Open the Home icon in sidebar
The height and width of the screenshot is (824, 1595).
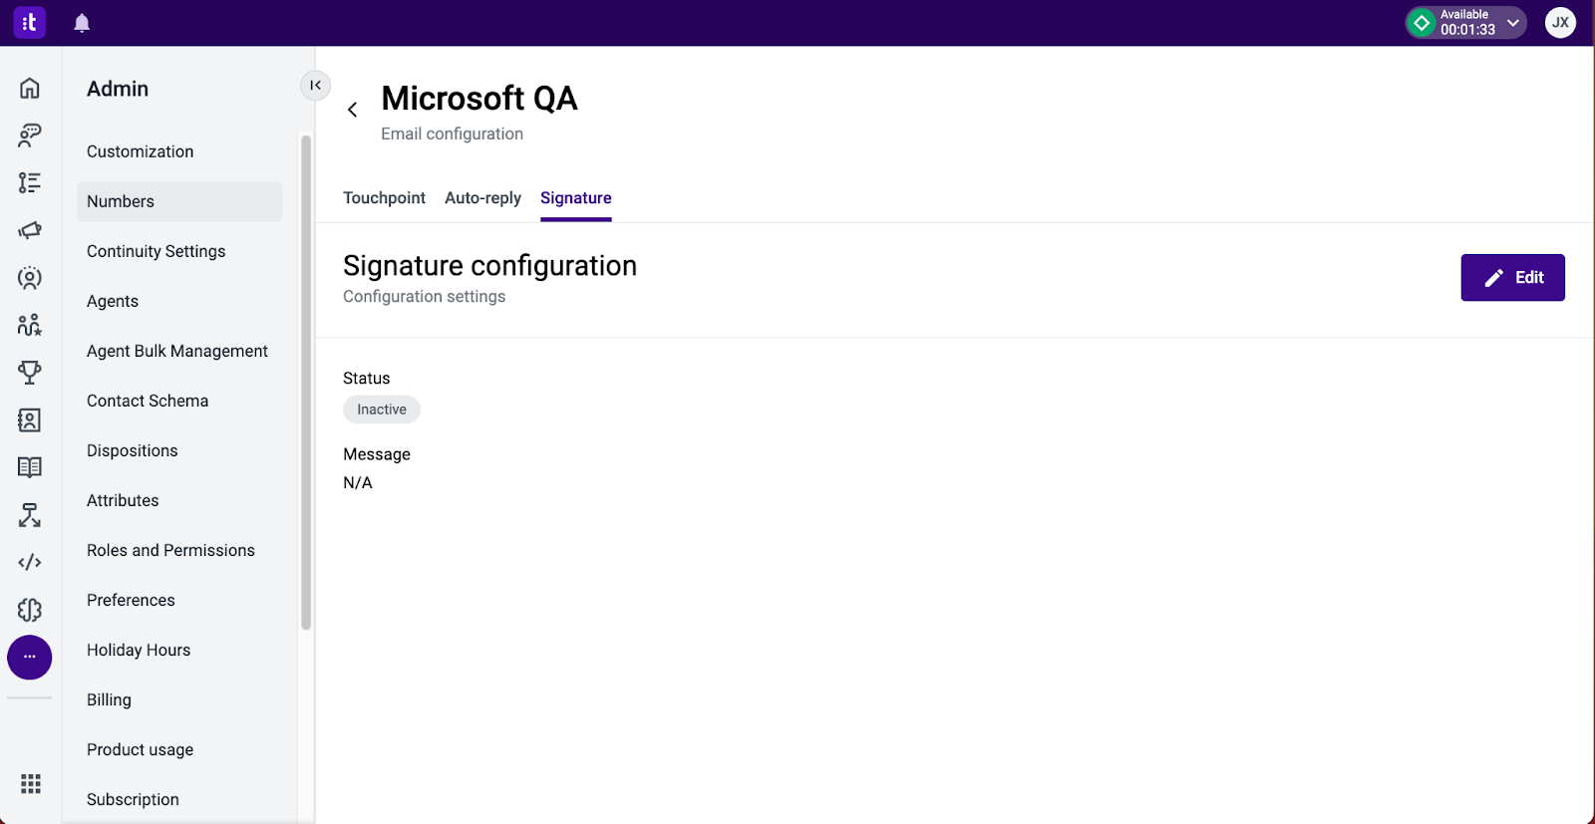[x=30, y=88]
